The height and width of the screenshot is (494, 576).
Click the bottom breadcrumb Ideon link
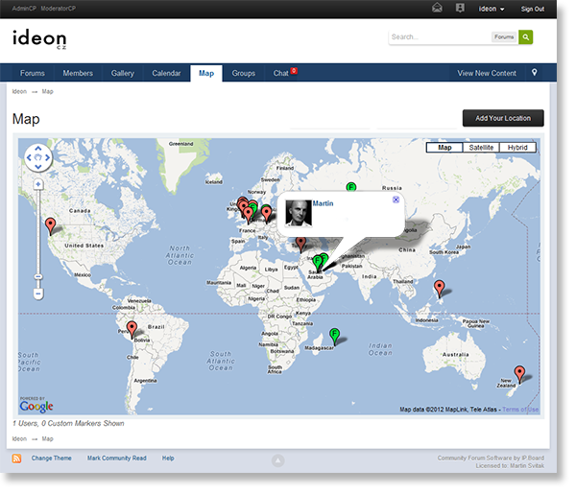pos(19,438)
